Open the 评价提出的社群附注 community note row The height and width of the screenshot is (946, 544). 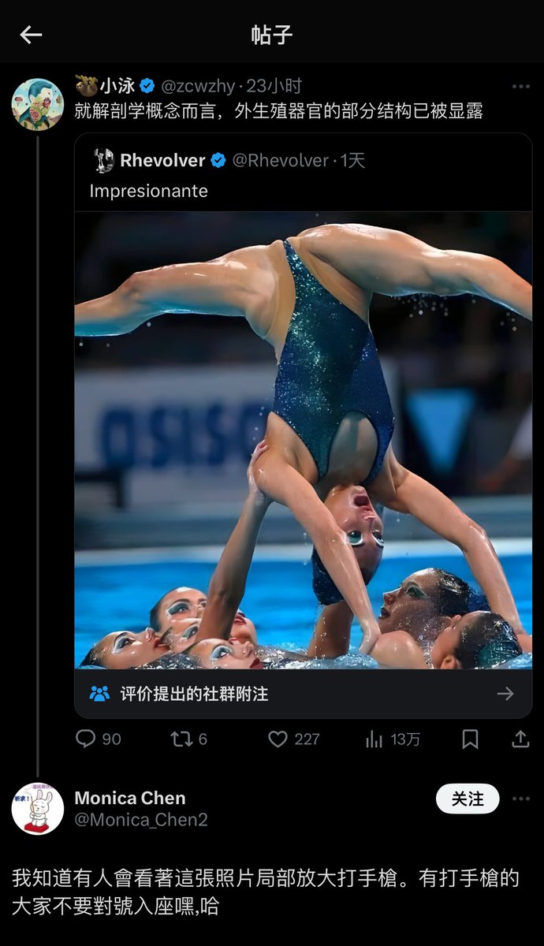(303, 694)
